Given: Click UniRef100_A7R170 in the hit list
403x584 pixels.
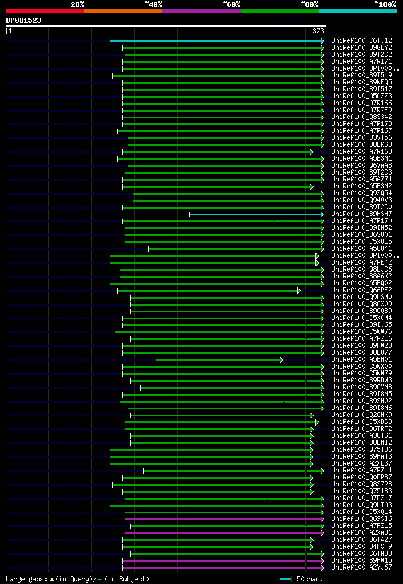Looking at the screenshot, I should coord(361,221).
